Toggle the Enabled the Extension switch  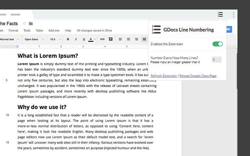click(217, 44)
